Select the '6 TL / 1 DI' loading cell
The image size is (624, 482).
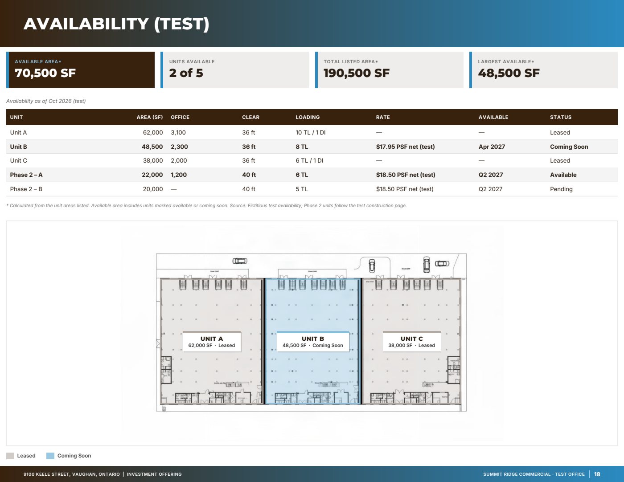309,160
